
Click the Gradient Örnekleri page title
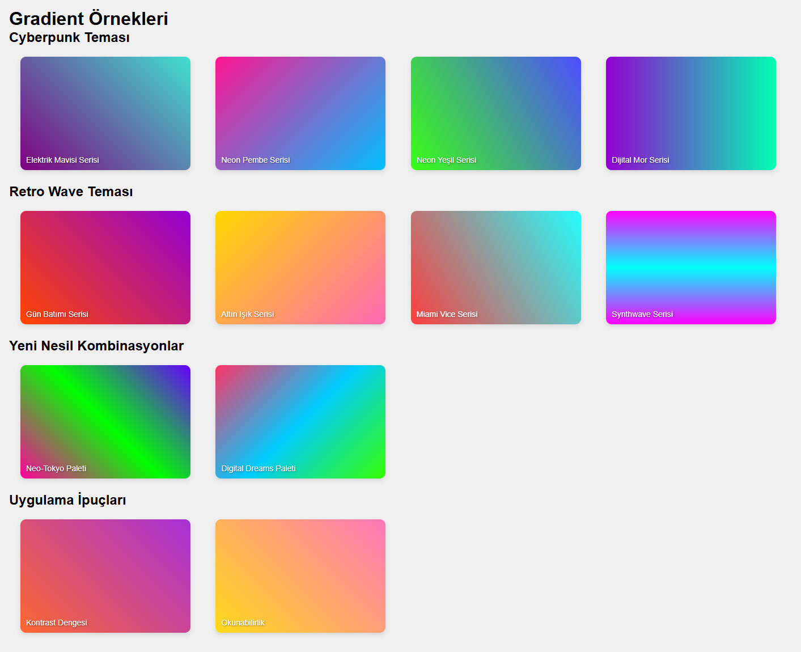click(x=88, y=18)
